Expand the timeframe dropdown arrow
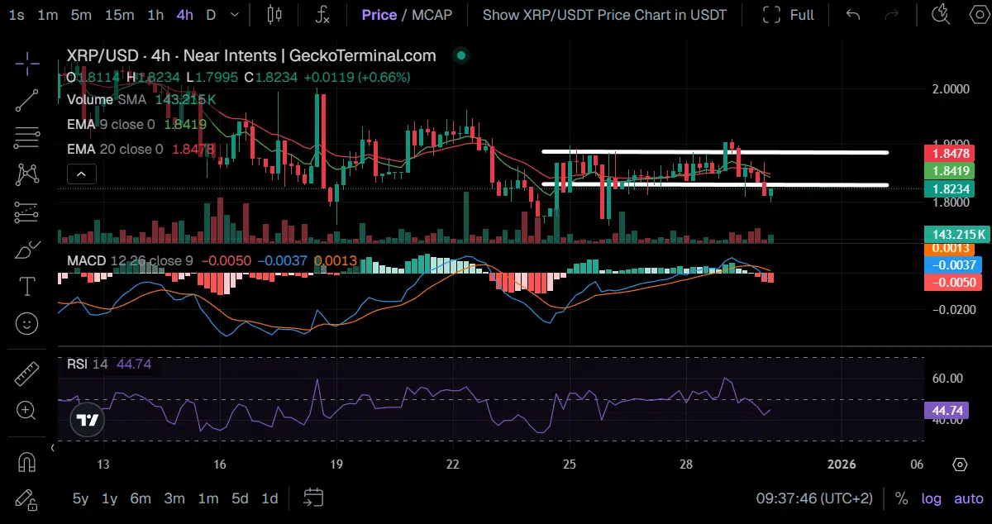The image size is (992, 524). 236,15
